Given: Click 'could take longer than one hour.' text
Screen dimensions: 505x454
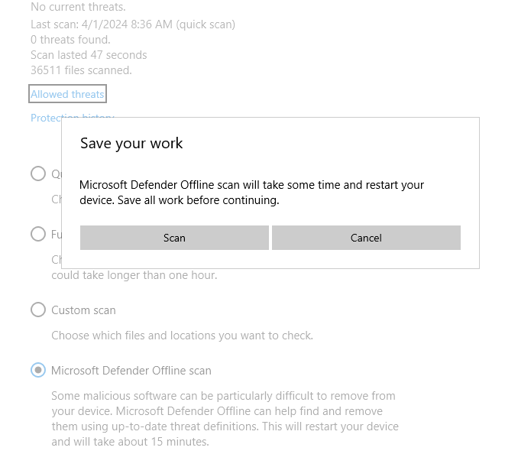Looking at the screenshot, I should click(134, 275).
